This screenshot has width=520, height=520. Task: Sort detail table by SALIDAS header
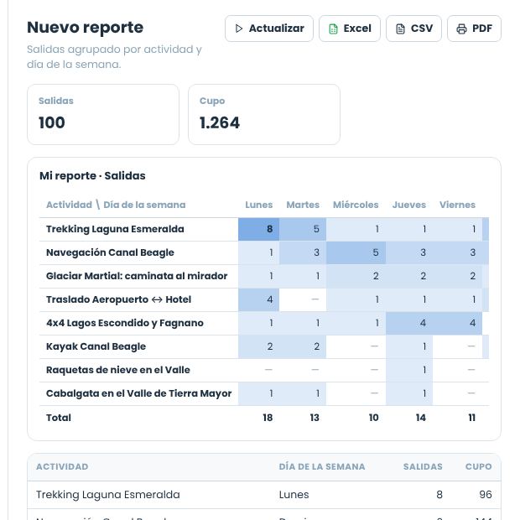pyautogui.click(x=423, y=467)
